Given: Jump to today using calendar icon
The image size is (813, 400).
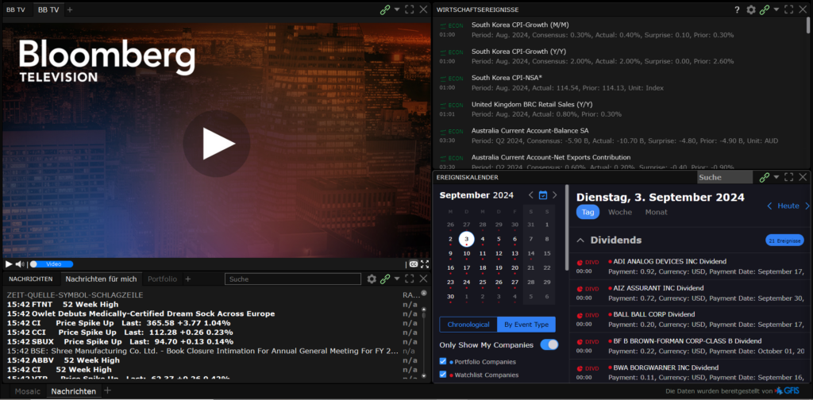Looking at the screenshot, I should [x=543, y=195].
